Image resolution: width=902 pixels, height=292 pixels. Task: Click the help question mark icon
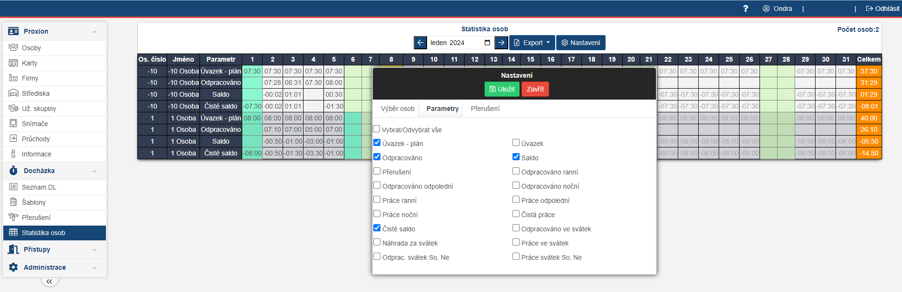745,9
